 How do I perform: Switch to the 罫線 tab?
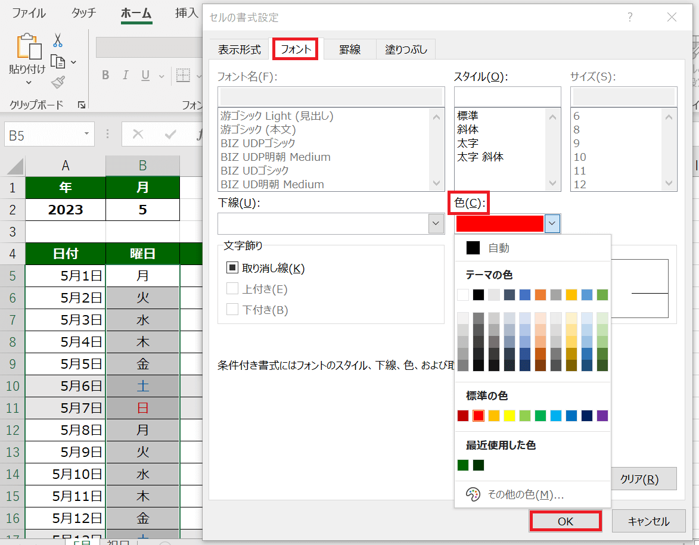pos(350,50)
